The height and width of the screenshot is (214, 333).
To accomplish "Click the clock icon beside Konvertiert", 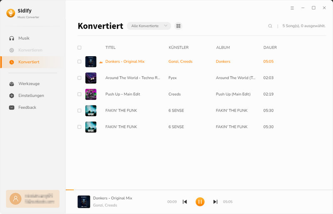I will (12, 62).
